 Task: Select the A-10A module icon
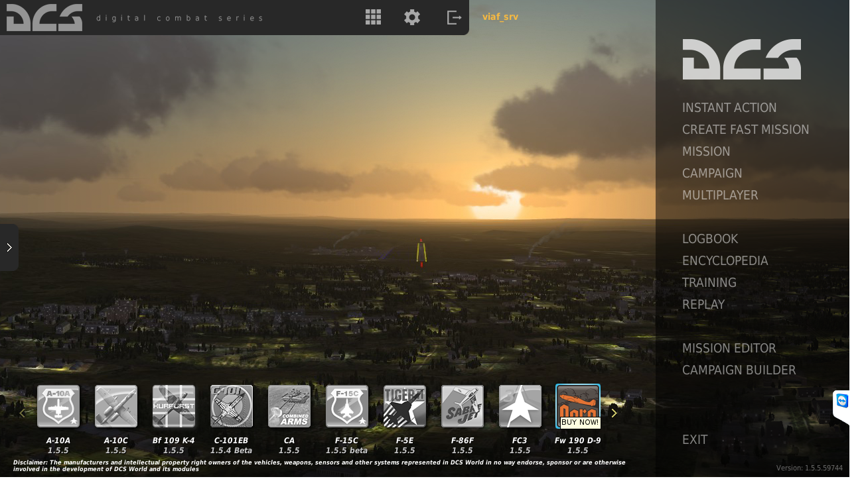click(58, 406)
